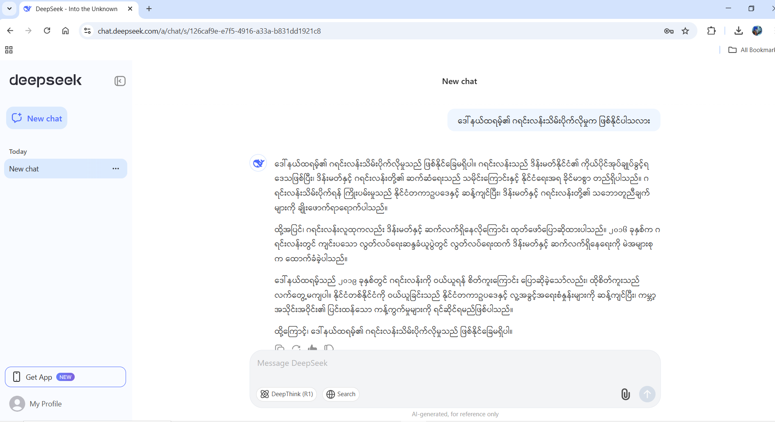Attach a file with paperclip icon

point(625,394)
